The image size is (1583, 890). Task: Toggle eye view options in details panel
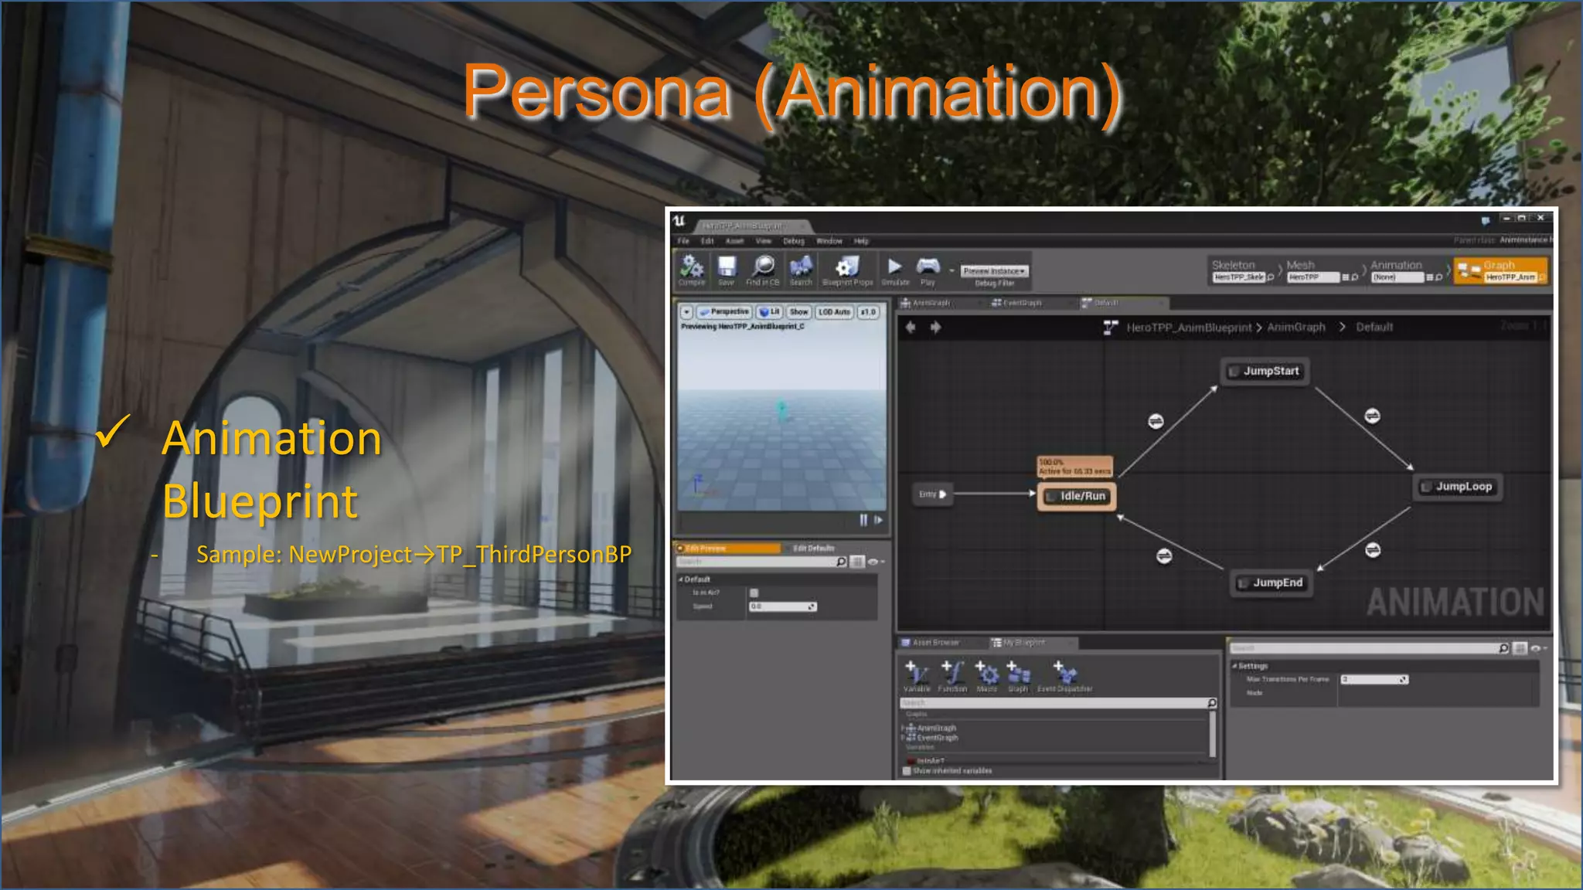pyautogui.click(x=1538, y=648)
